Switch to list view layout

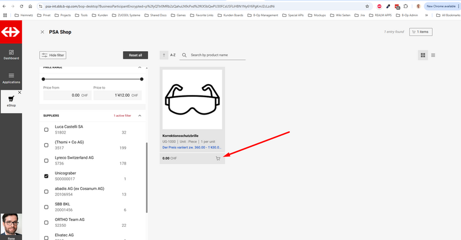(433, 55)
